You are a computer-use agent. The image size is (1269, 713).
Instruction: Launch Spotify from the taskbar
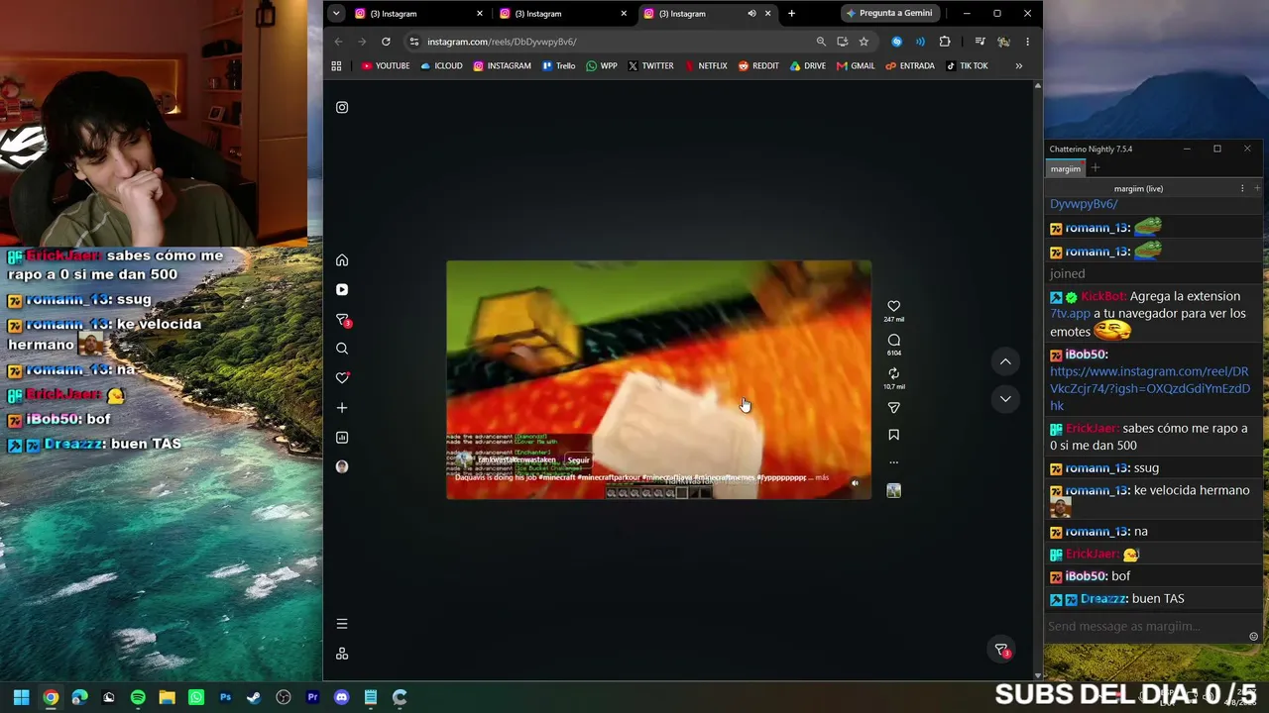[138, 697]
